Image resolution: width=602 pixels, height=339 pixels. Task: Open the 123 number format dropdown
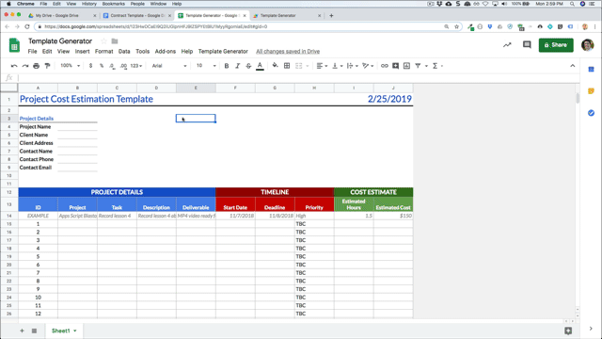pyautogui.click(x=135, y=66)
